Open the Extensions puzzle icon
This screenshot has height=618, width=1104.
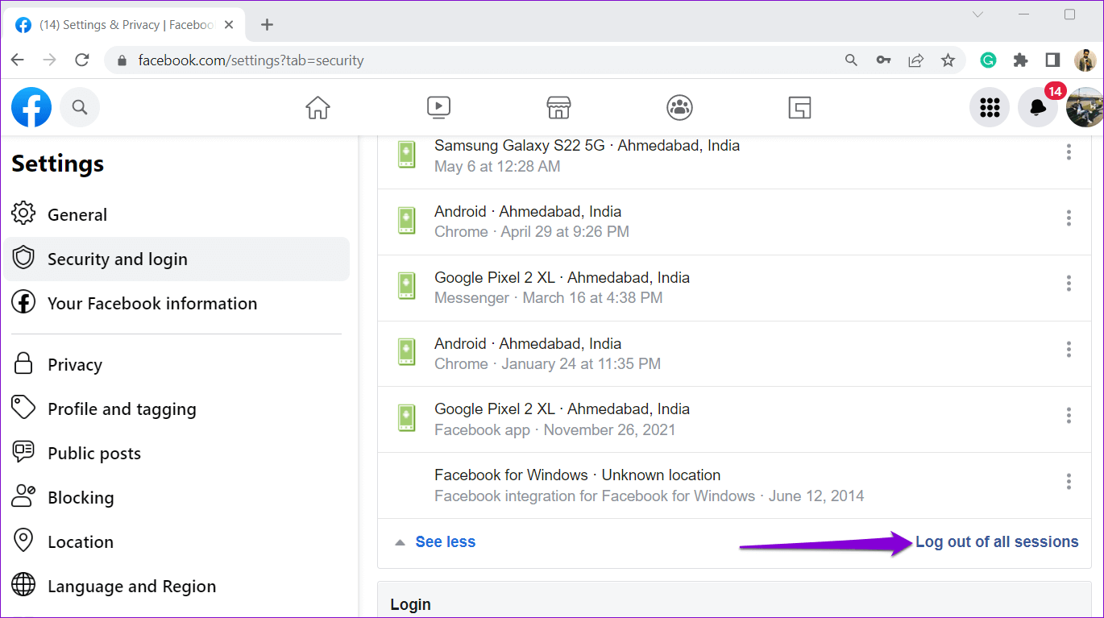point(1020,60)
